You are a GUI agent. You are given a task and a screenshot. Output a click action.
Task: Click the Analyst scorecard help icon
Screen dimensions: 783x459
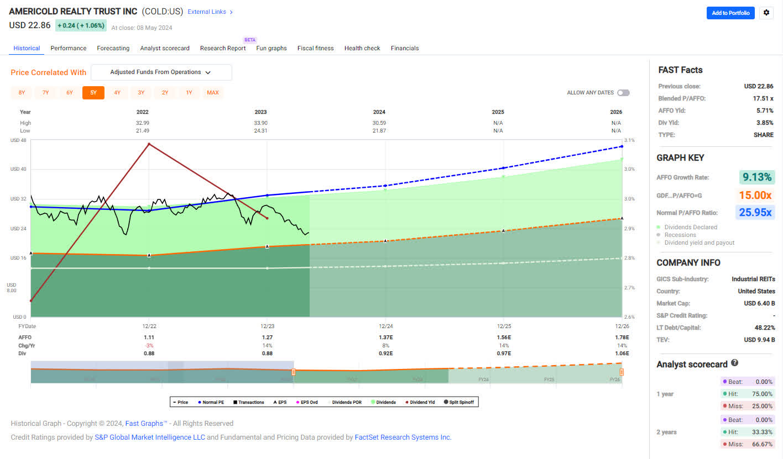733,363
